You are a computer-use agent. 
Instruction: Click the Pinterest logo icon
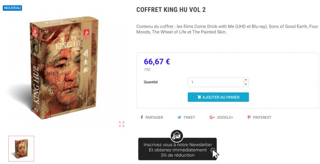point(249,117)
